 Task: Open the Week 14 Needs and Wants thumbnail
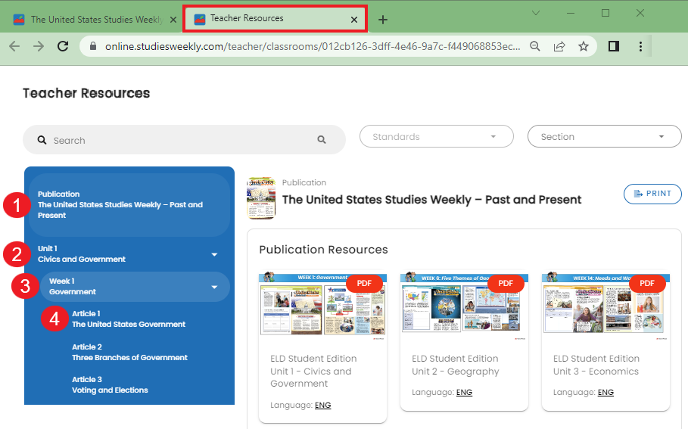606,305
